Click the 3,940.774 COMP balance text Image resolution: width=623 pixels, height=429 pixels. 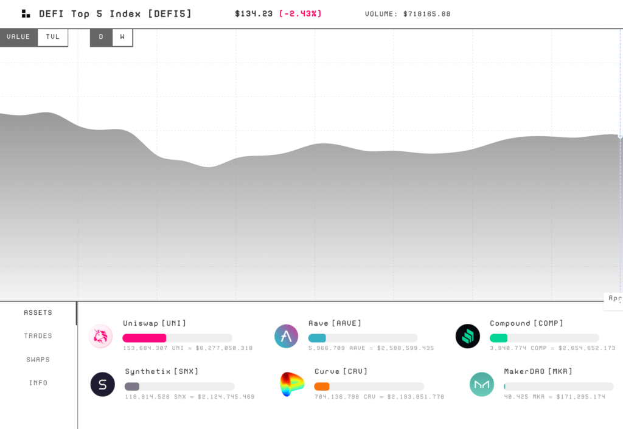coord(552,348)
